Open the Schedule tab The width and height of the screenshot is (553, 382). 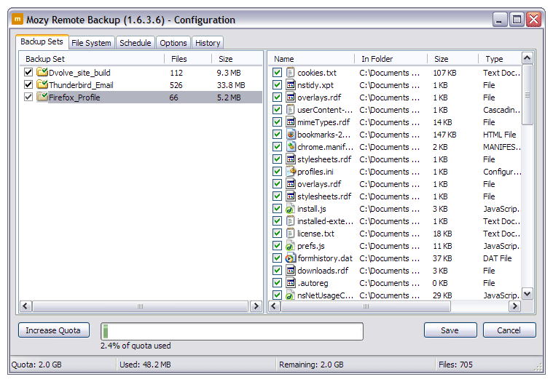(x=136, y=43)
